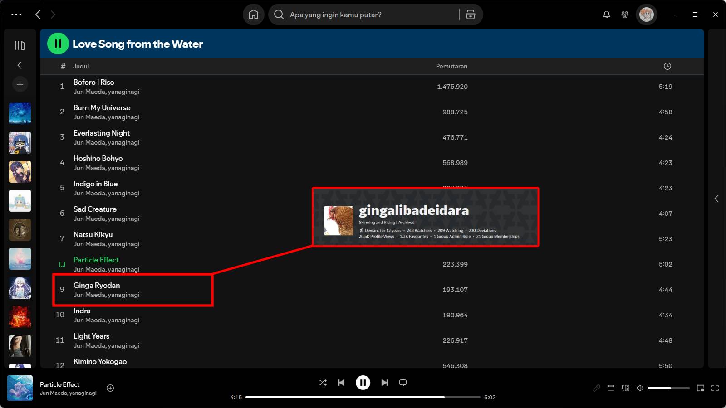Open the Browse icon in the search bar
The height and width of the screenshot is (408, 726).
coord(471,15)
